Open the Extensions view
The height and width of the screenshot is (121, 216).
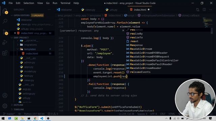pyautogui.click(x=5, y=53)
